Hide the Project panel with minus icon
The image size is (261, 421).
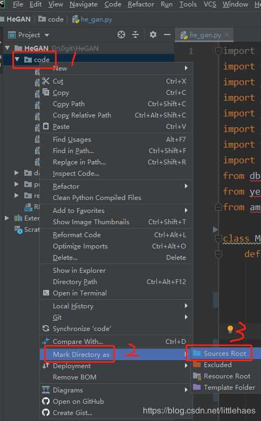(167, 34)
